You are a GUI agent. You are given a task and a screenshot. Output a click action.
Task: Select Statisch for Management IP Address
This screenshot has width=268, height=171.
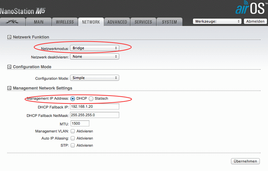click(91, 99)
